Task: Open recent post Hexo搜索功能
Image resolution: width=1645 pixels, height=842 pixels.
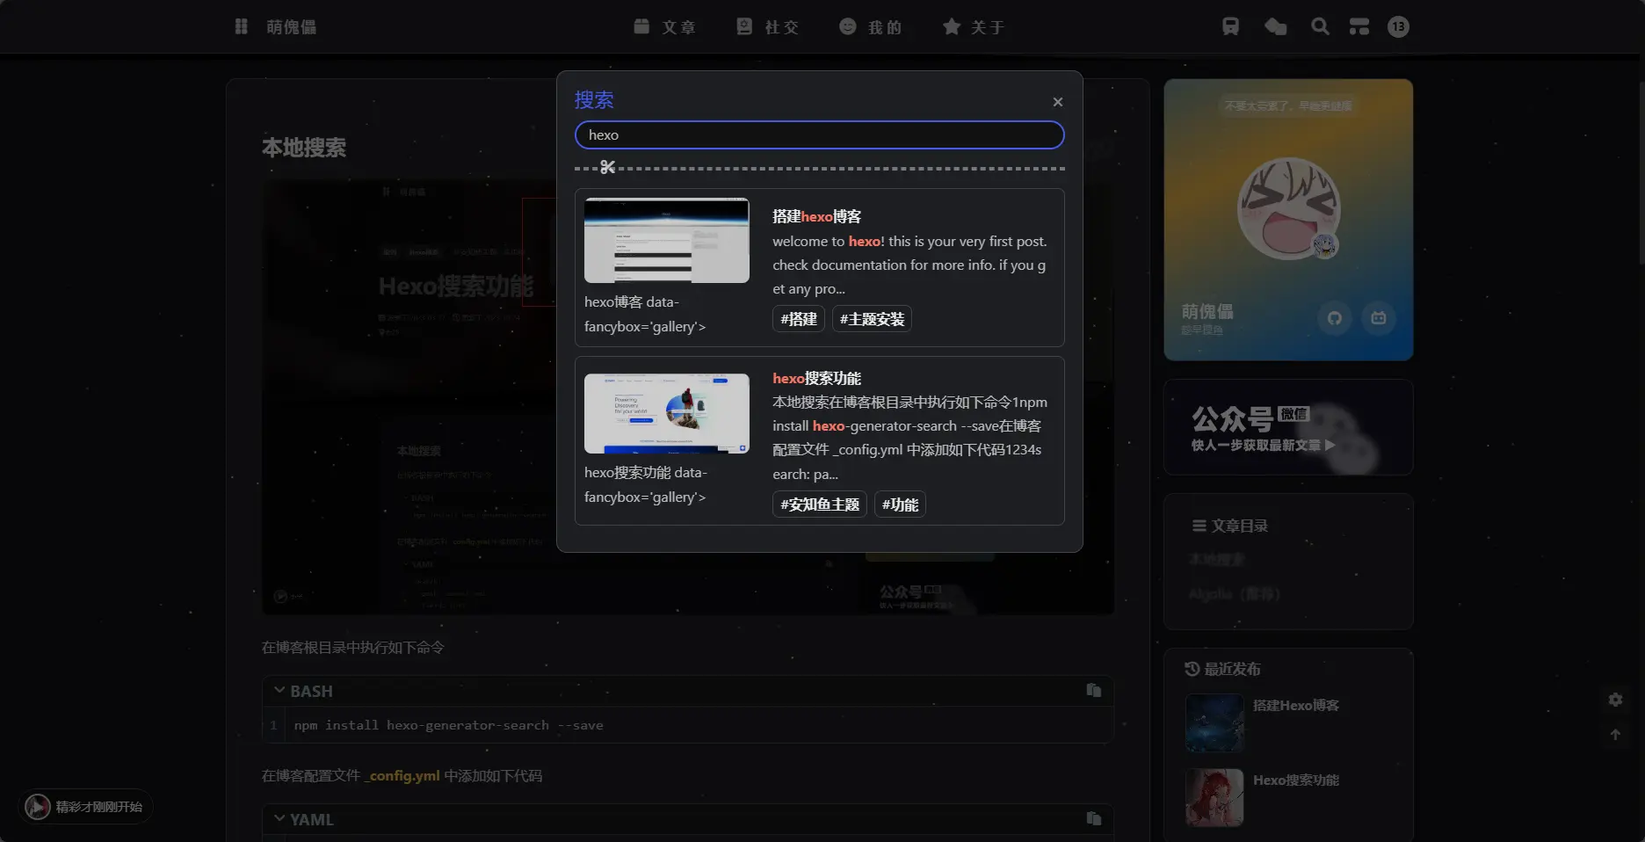Action: pyautogui.click(x=1296, y=780)
